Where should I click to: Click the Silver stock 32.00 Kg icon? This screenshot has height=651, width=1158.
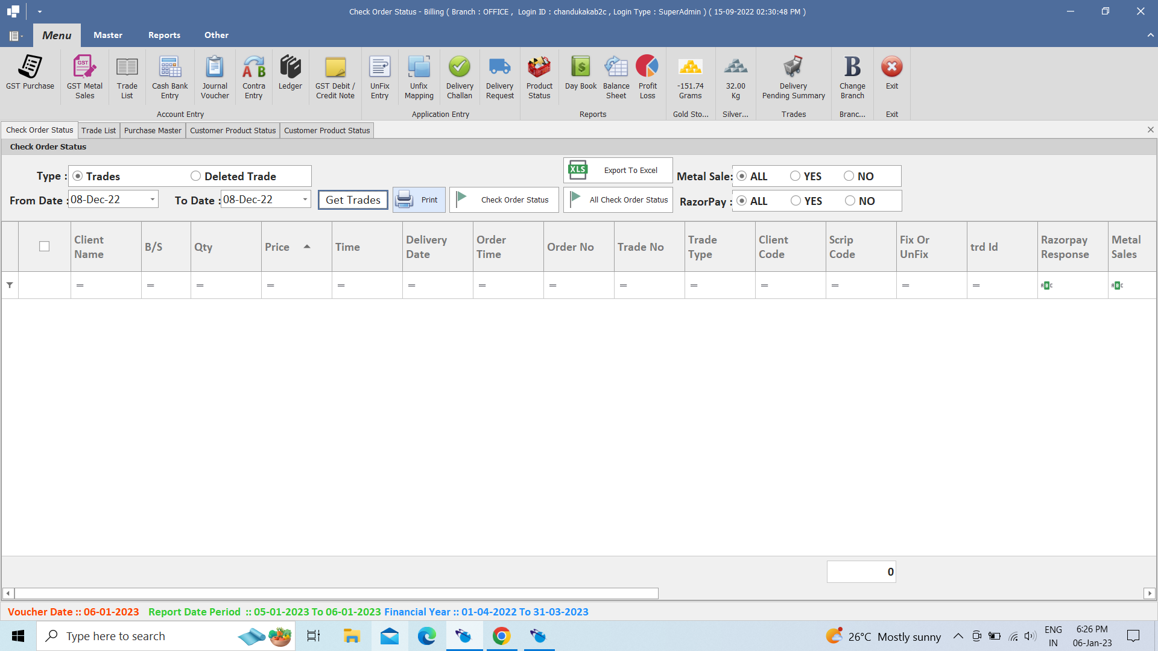(736, 77)
